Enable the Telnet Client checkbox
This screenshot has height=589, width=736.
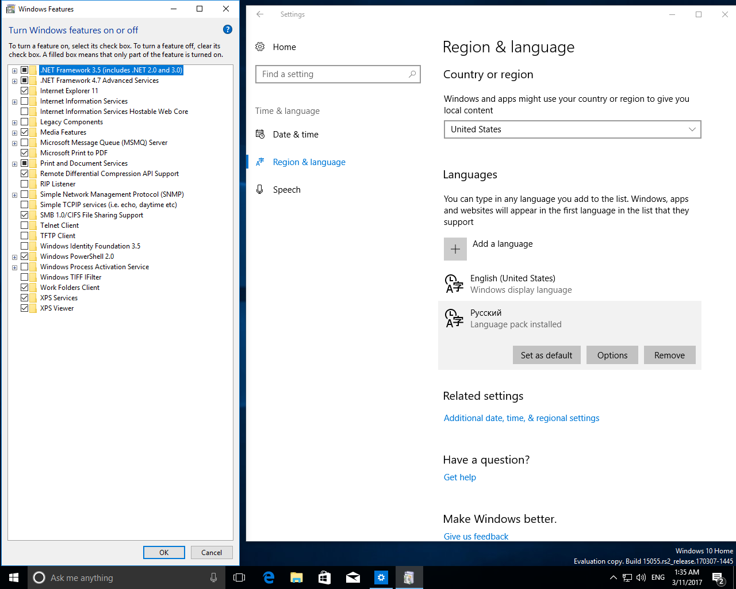pos(24,225)
